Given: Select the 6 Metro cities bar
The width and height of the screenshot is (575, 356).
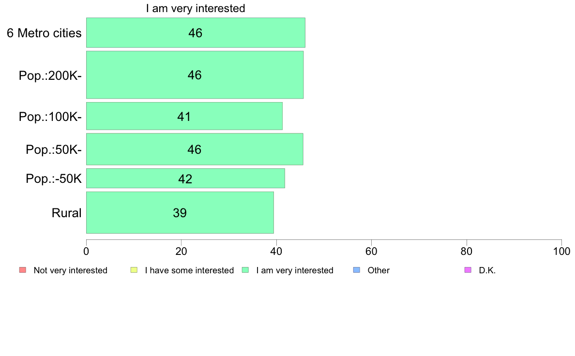Looking at the screenshot, I should pyautogui.click(x=196, y=32).
